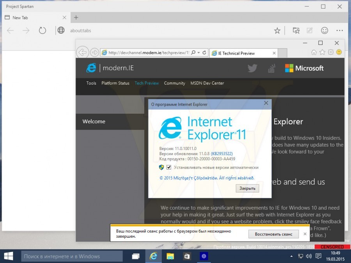Expand the IE address bar dropdown arrow
Screen dimensions: 351x263
pos(199,53)
